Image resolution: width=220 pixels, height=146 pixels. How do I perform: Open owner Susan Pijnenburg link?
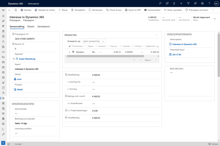tap(27, 59)
